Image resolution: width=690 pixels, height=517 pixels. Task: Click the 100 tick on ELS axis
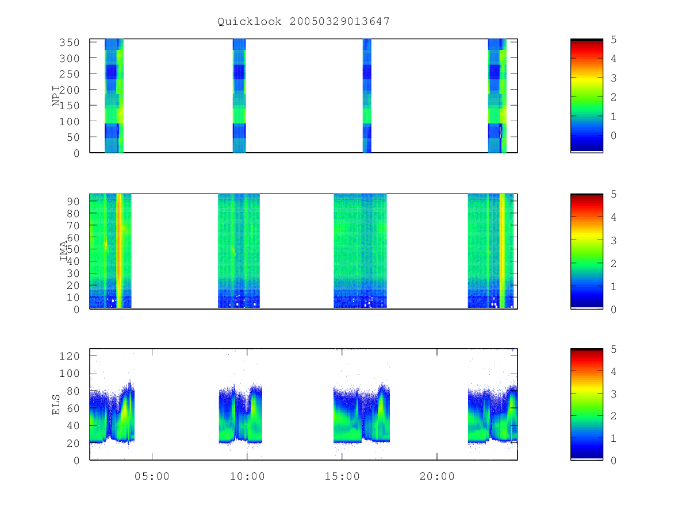pos(70,373)
